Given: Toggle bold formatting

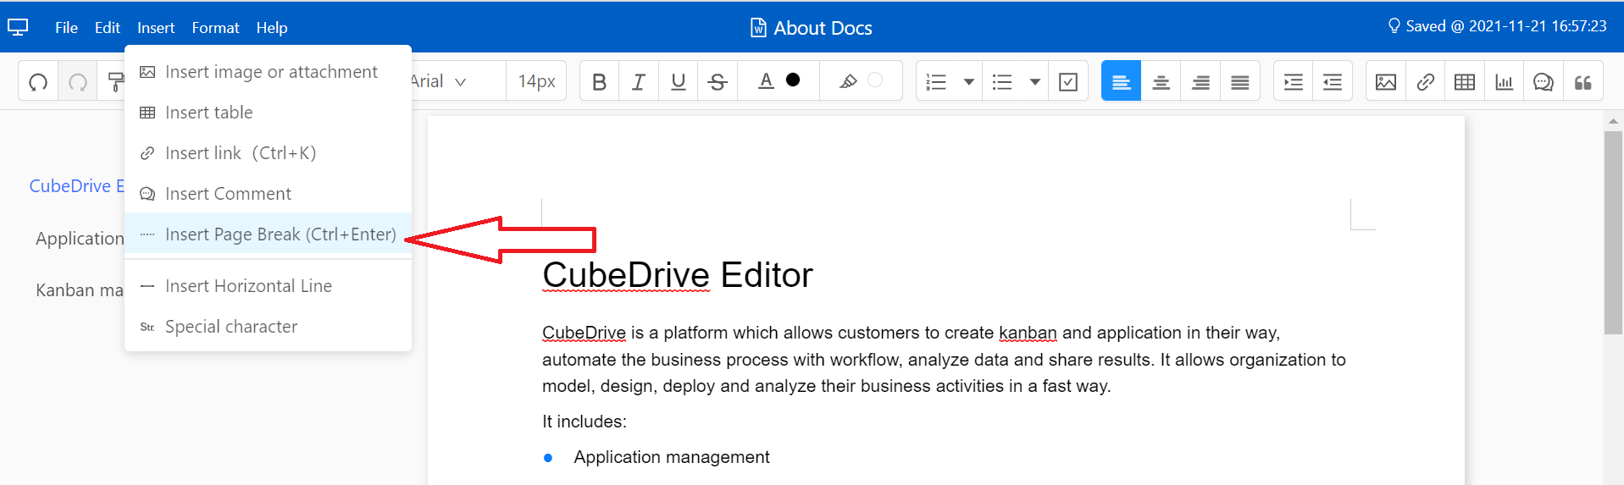Looking at the screenshot, I should click(599, 81).
